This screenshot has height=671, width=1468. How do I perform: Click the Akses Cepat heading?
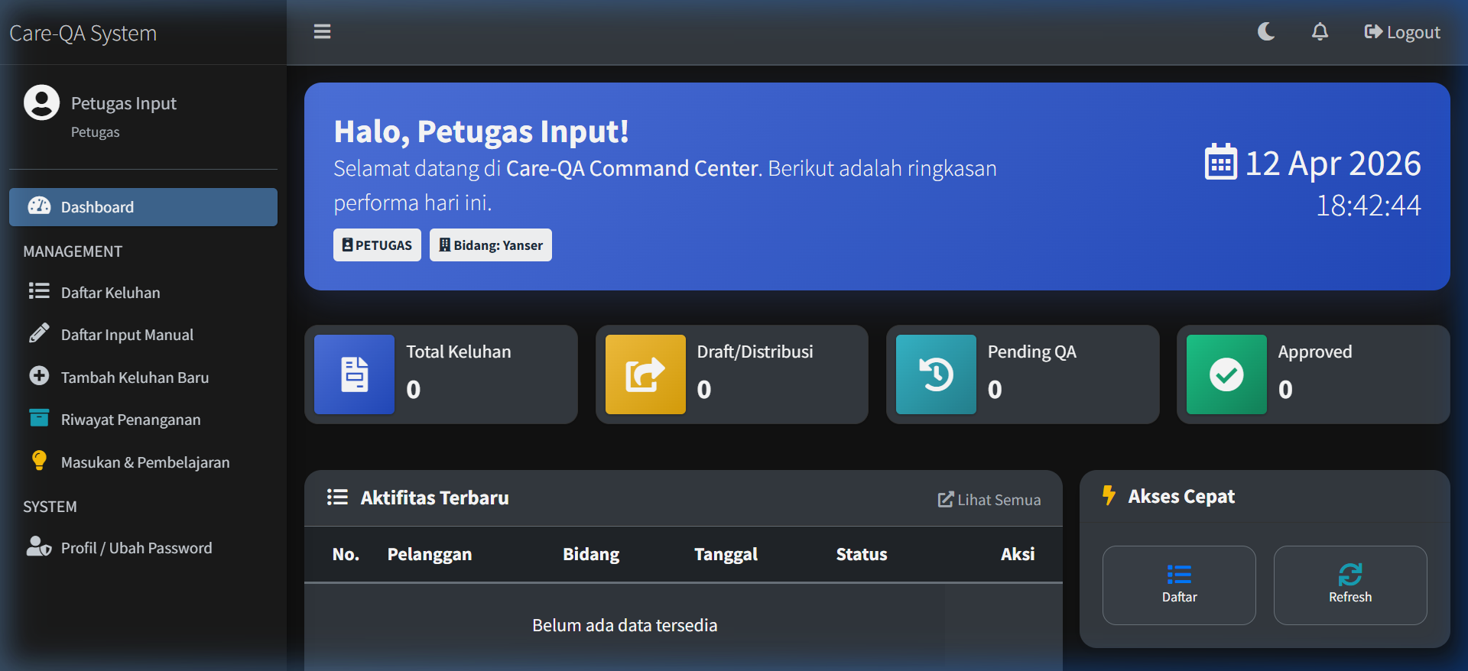[1181, 497]
